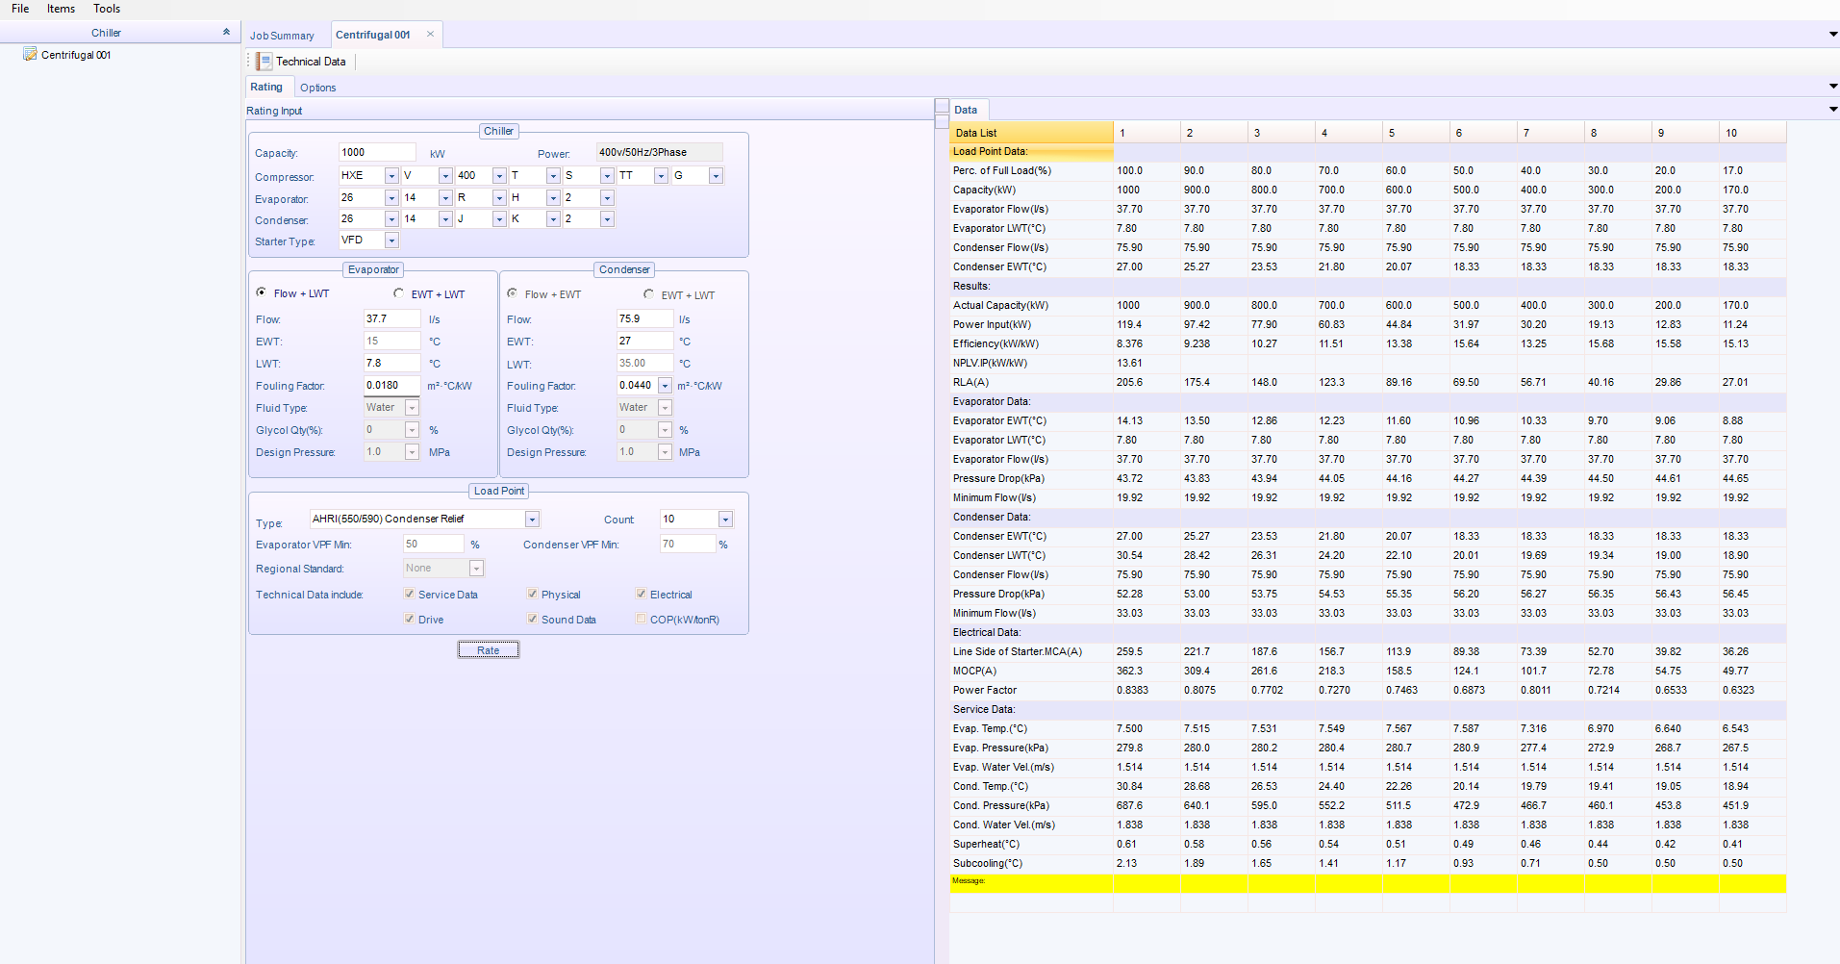Select the Centrifugal 001 tree item icon
Viewport: 1840px width, 964px height.
click(x=30, y=55)
